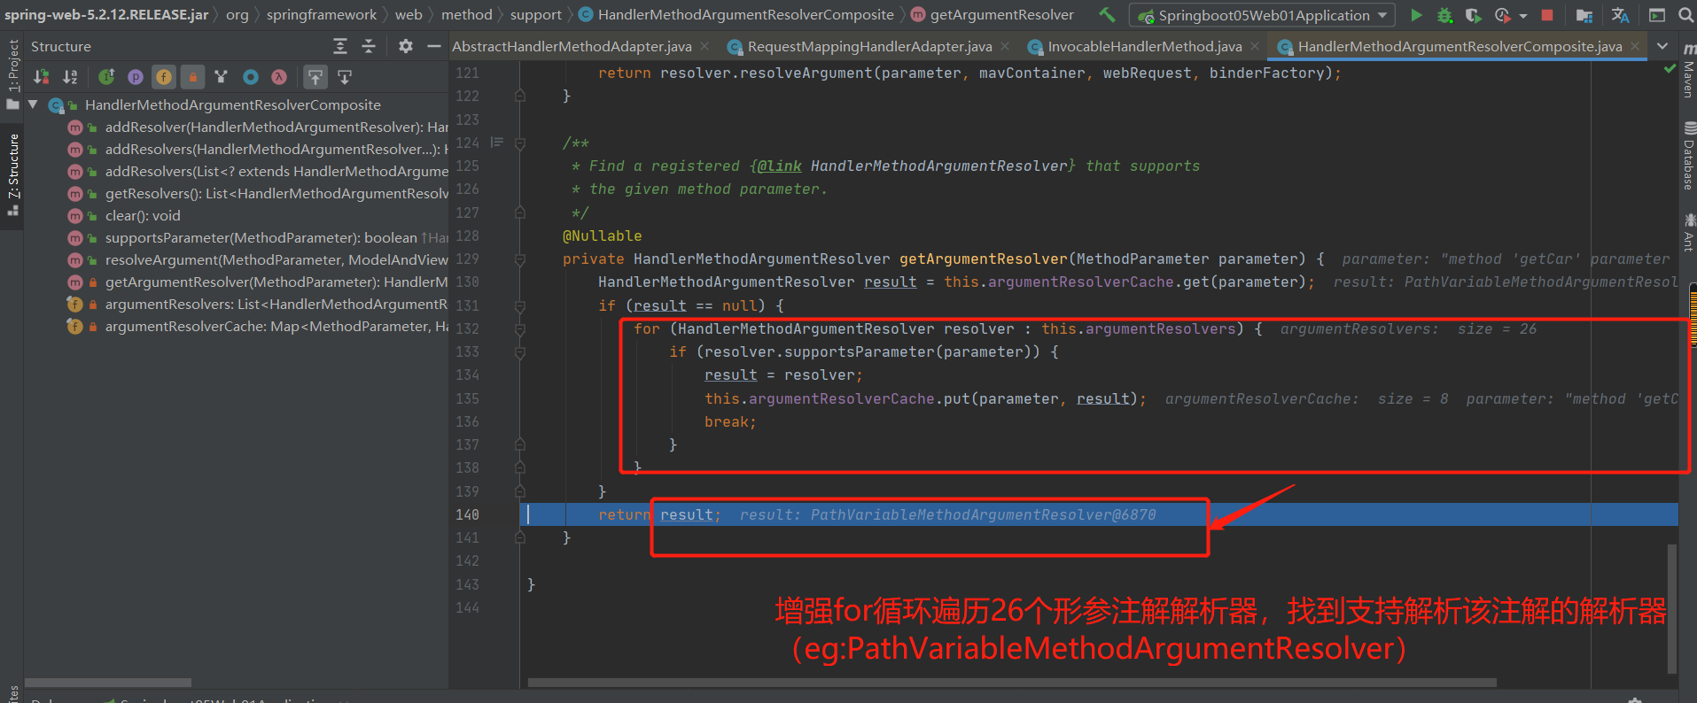Click 'springframework' breadcrumb

(x=321, y=15)
